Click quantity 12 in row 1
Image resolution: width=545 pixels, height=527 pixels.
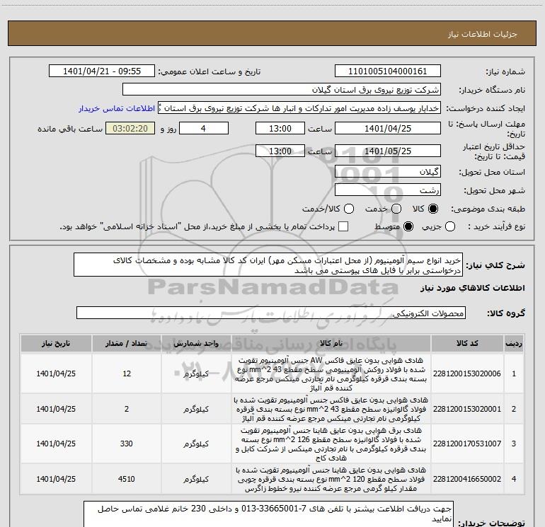coord(127,373)
